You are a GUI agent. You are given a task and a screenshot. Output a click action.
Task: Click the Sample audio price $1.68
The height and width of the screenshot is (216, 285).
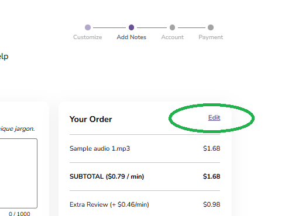[212, 148]
